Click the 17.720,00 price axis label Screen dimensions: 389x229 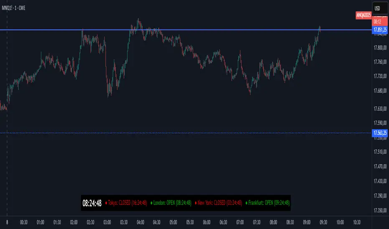click(380, 76)
